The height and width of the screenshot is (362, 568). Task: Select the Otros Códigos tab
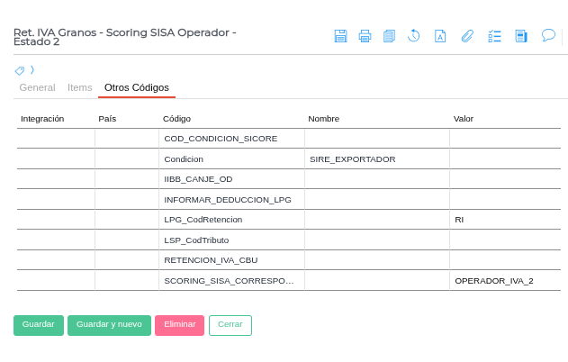coord(136,87)
